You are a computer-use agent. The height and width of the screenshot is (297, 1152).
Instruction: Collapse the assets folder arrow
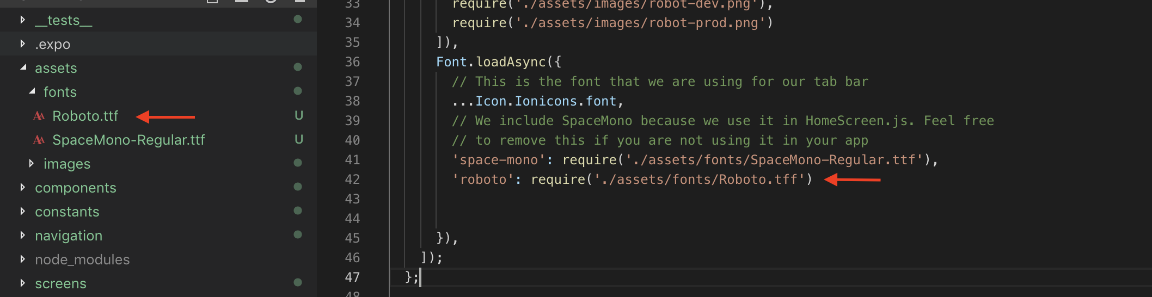point(23,67)
